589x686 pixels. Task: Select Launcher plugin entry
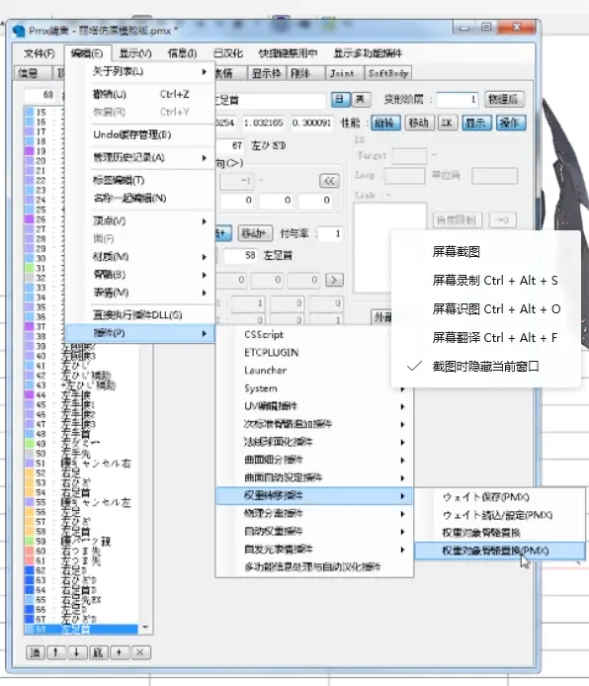coord(314,370)
